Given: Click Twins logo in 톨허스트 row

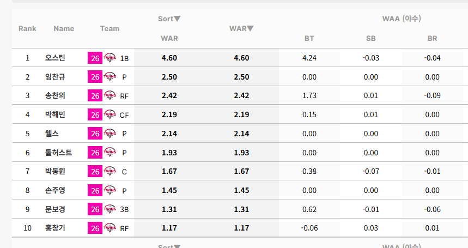Looking at the screenshot, I should (110, 153).
